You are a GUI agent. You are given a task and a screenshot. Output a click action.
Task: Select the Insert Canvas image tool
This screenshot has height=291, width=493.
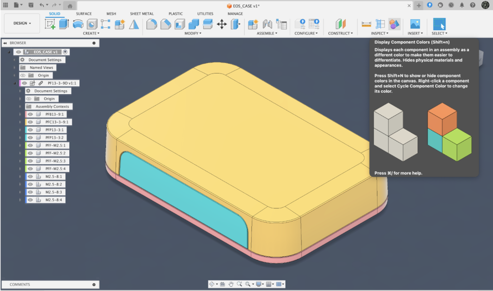click(x=415, y=24)
